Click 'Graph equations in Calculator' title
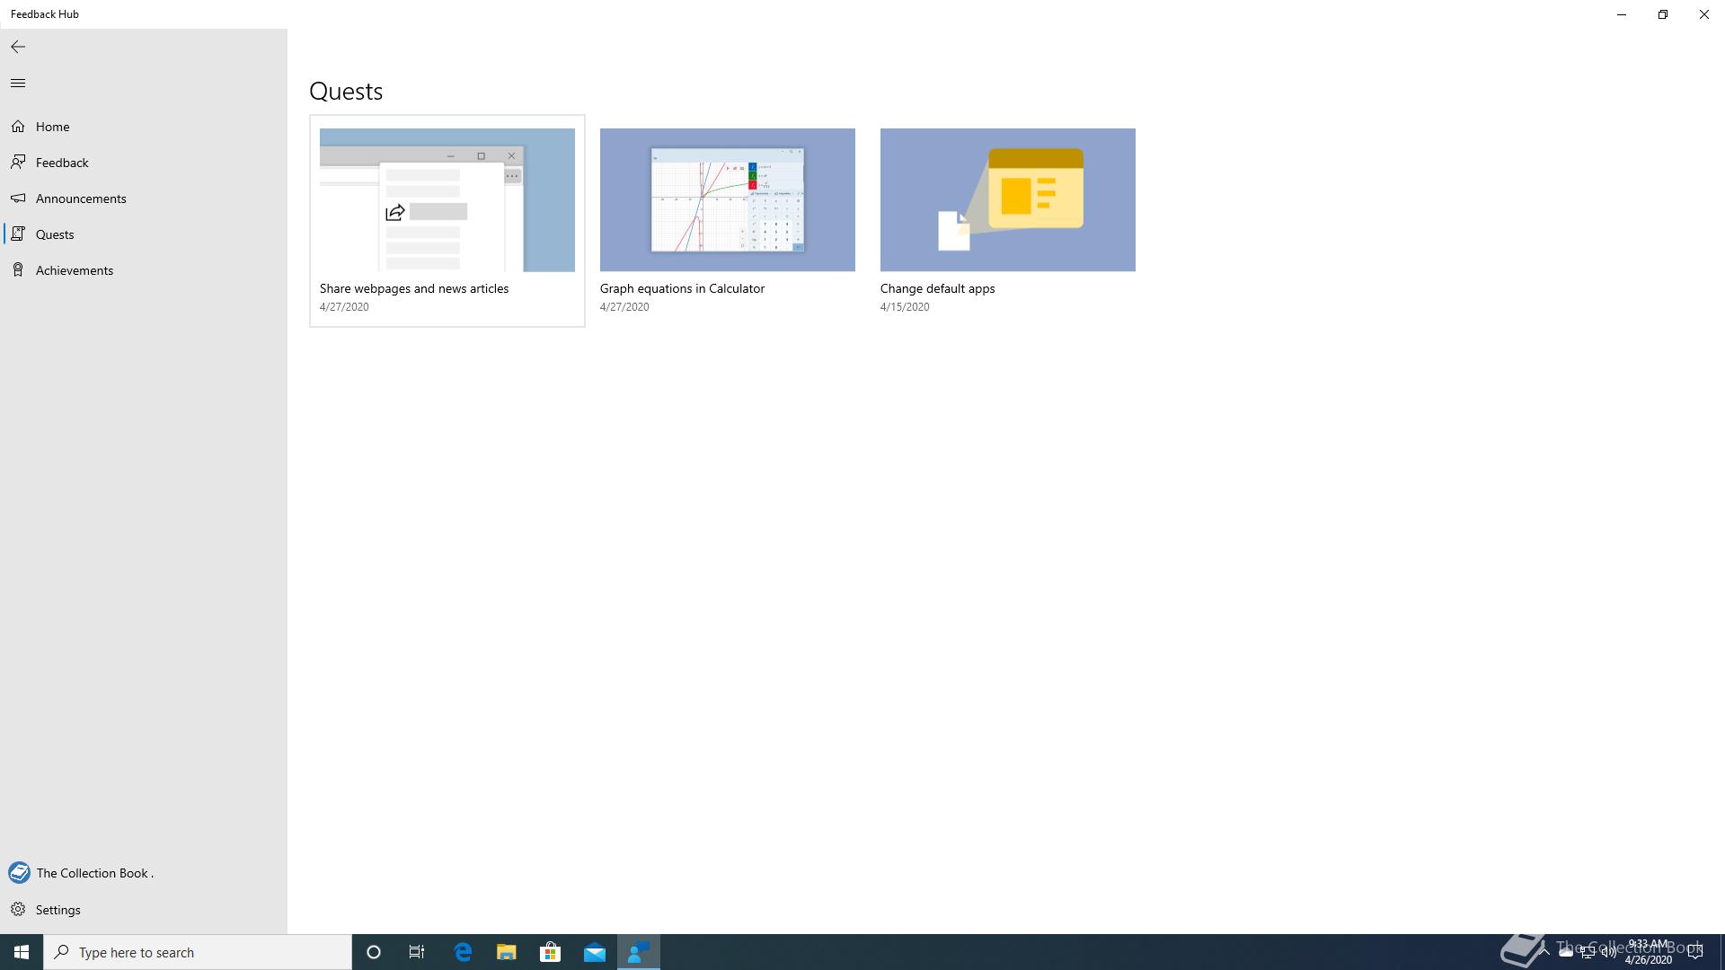Viewport: 1725px width, 970px height. tap(682, 288)
